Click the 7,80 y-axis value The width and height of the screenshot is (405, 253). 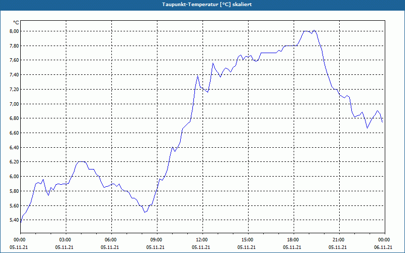pyautogui.click(x=14, y=46)
